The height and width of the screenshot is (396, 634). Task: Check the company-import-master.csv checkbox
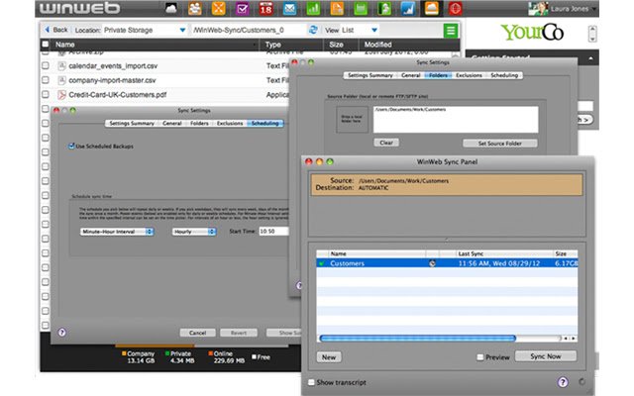[46, 80]
